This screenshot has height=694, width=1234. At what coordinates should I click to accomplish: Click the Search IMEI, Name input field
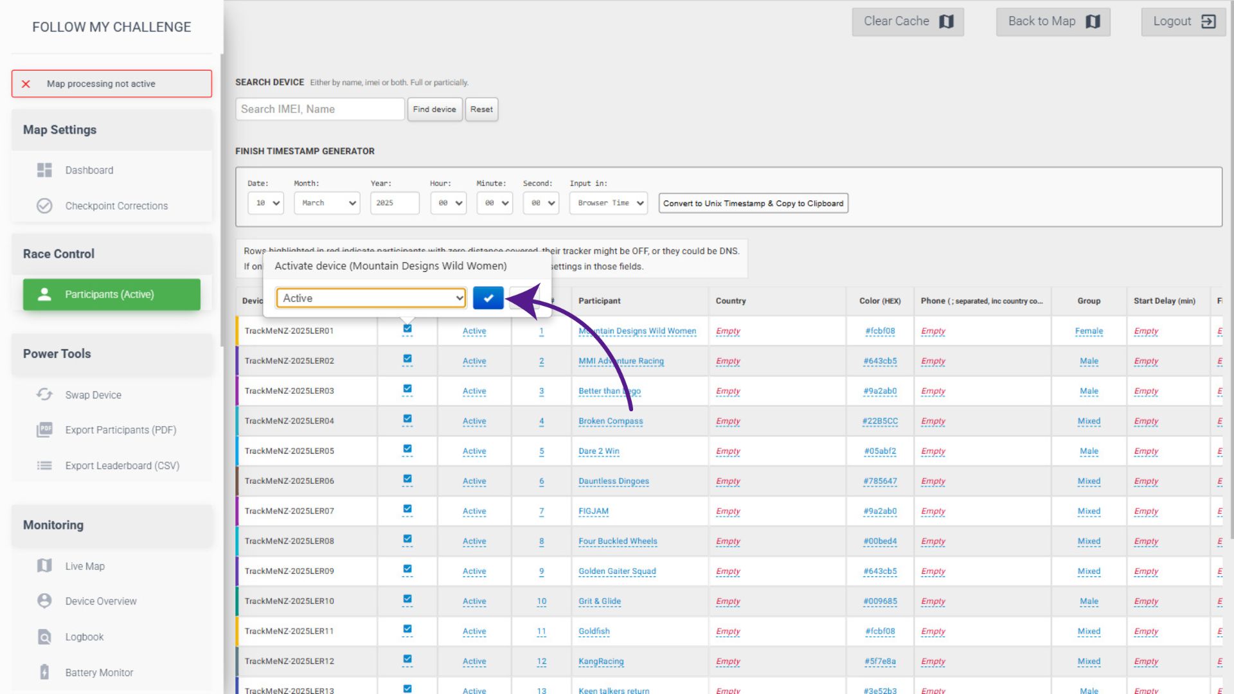[x=319, y=109]
